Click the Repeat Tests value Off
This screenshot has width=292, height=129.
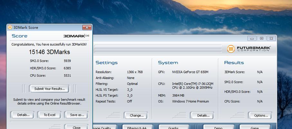129,101
